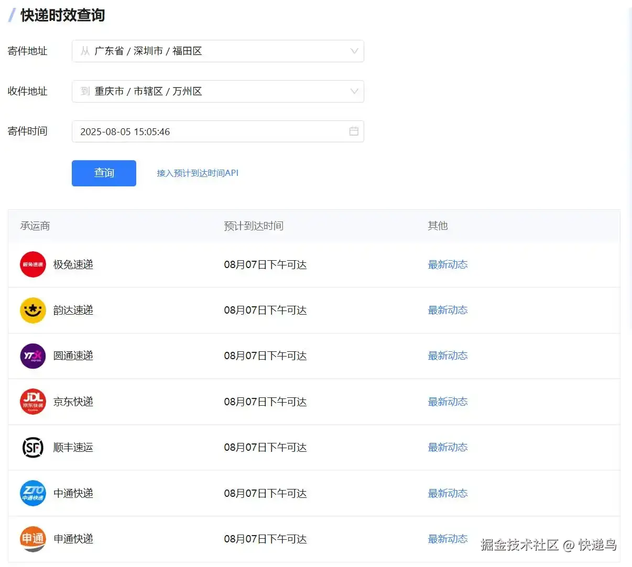
Task: Open 最新动态 for 圆通速递
Action: coord(448,356)
